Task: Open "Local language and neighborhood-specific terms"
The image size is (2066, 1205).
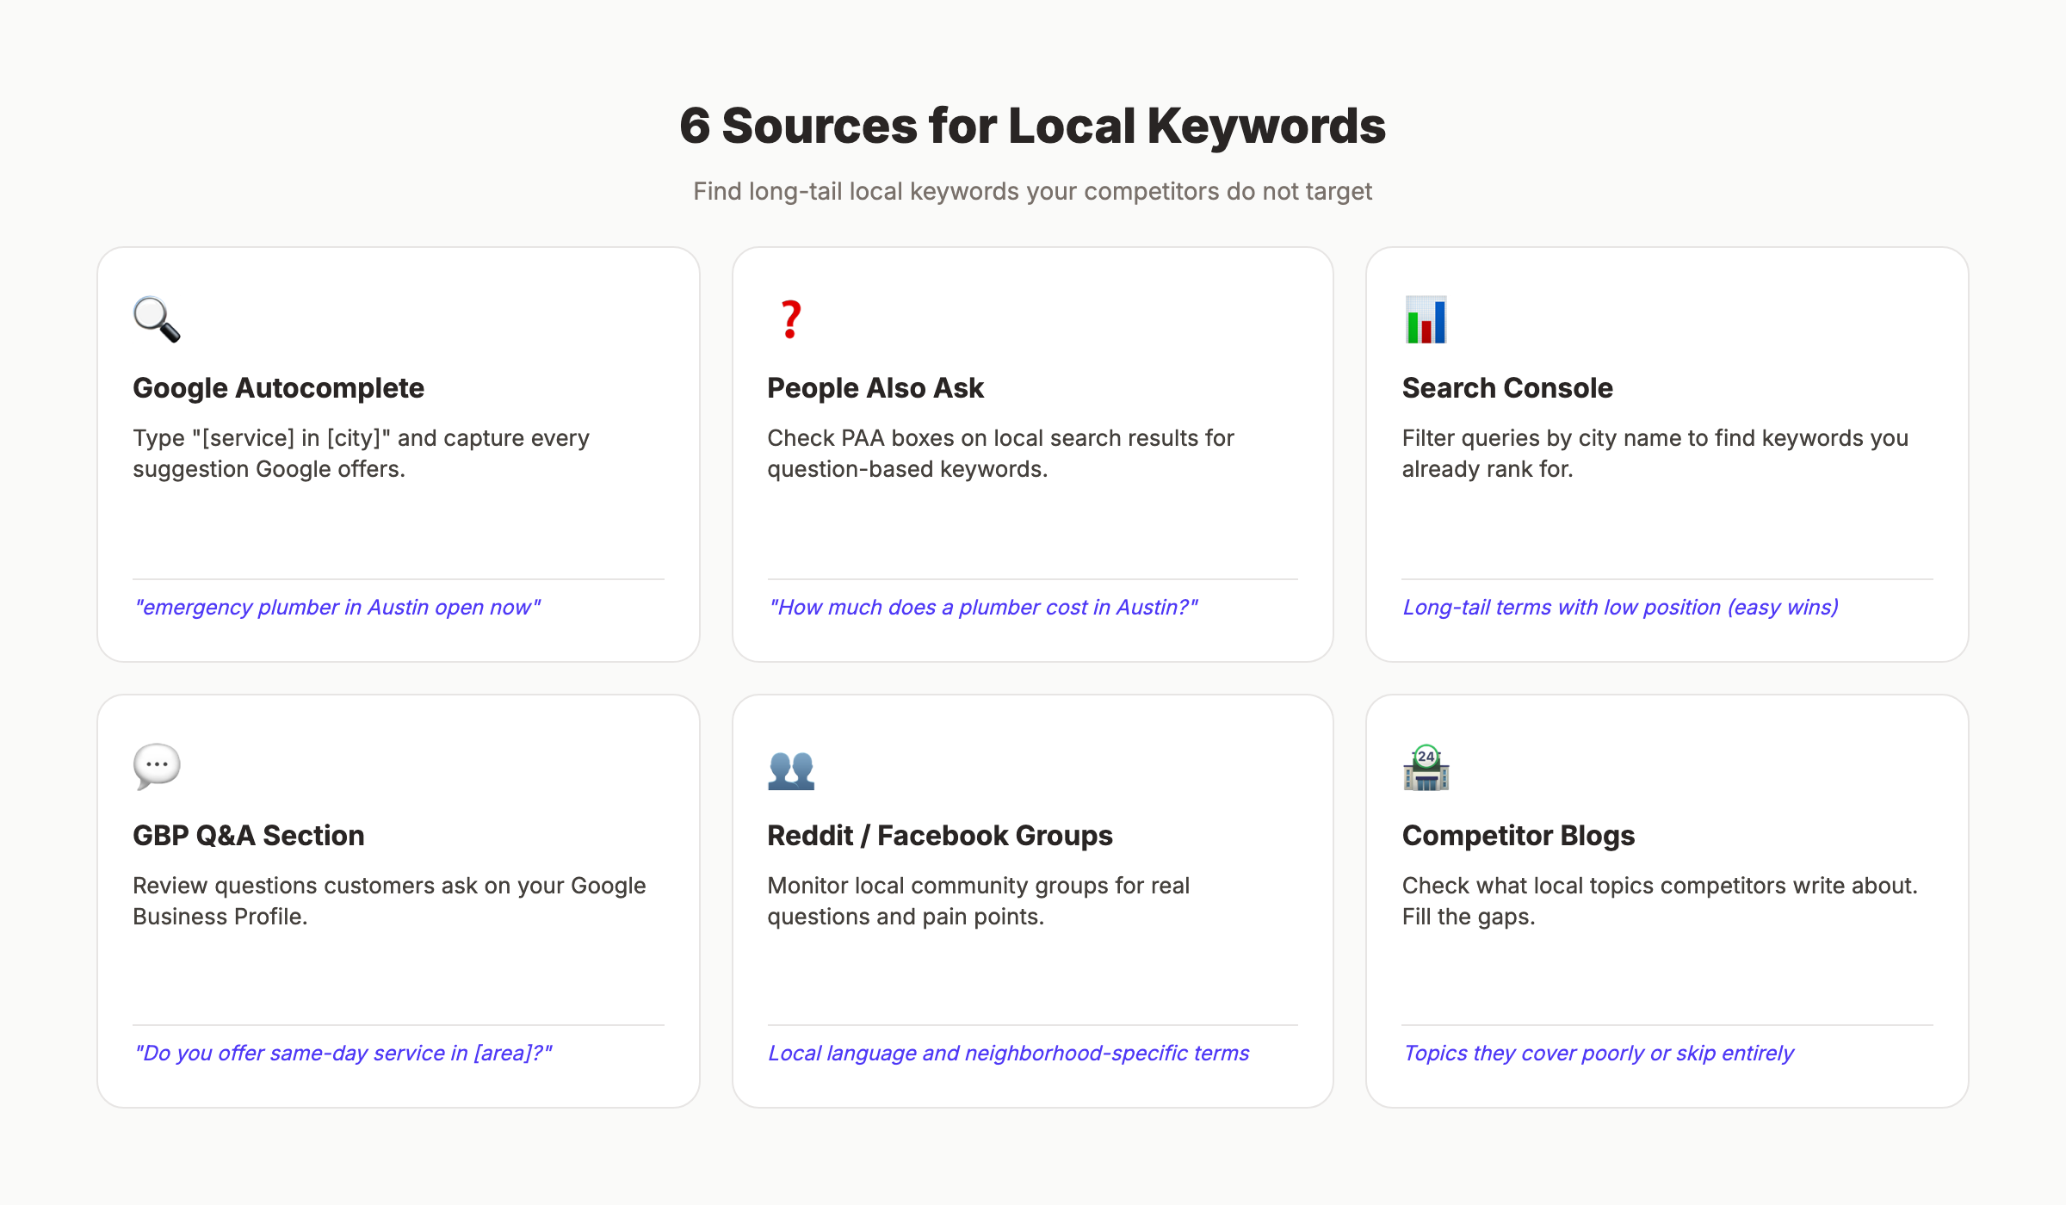Action: pyautogui.click(x=1009, y=1053)
